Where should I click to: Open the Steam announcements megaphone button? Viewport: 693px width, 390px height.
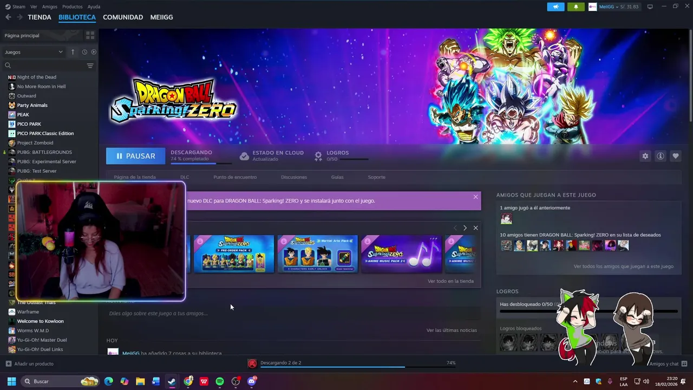click(x=555, y=6)
